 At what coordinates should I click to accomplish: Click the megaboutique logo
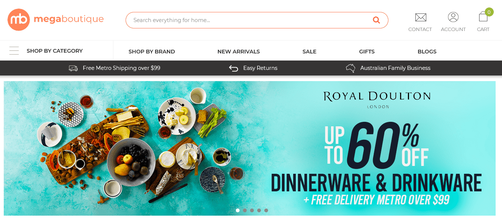click(55, 20)
